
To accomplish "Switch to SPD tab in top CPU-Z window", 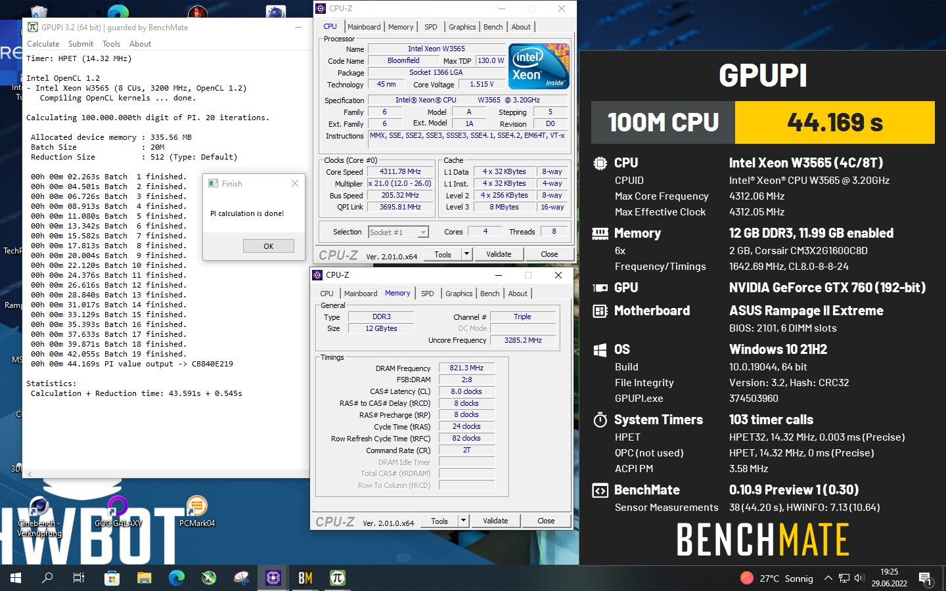I will (x=431, y=27).
